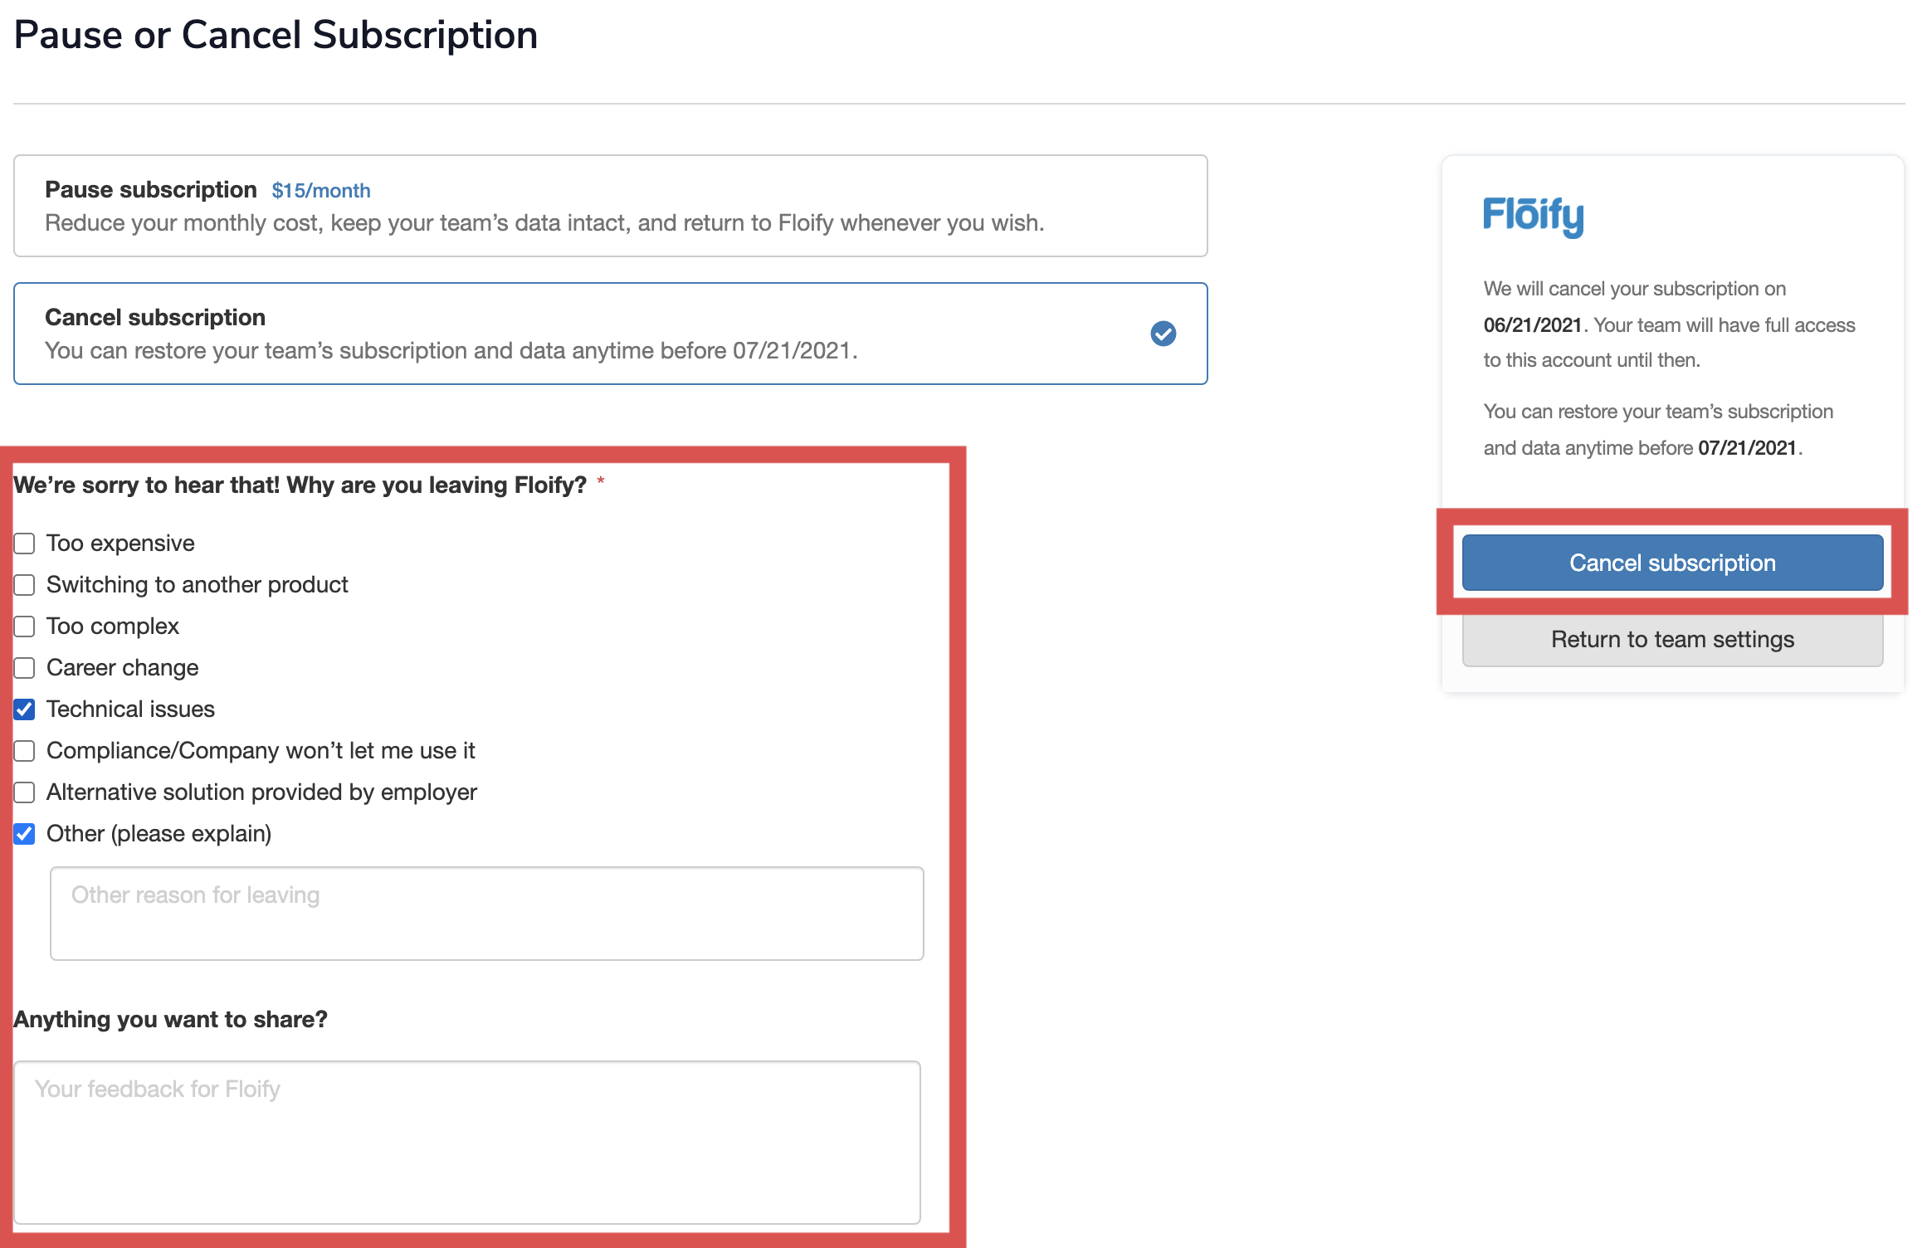Click the Too expensive label text
The image size is (1927, 1248).
tap(120, 544)
